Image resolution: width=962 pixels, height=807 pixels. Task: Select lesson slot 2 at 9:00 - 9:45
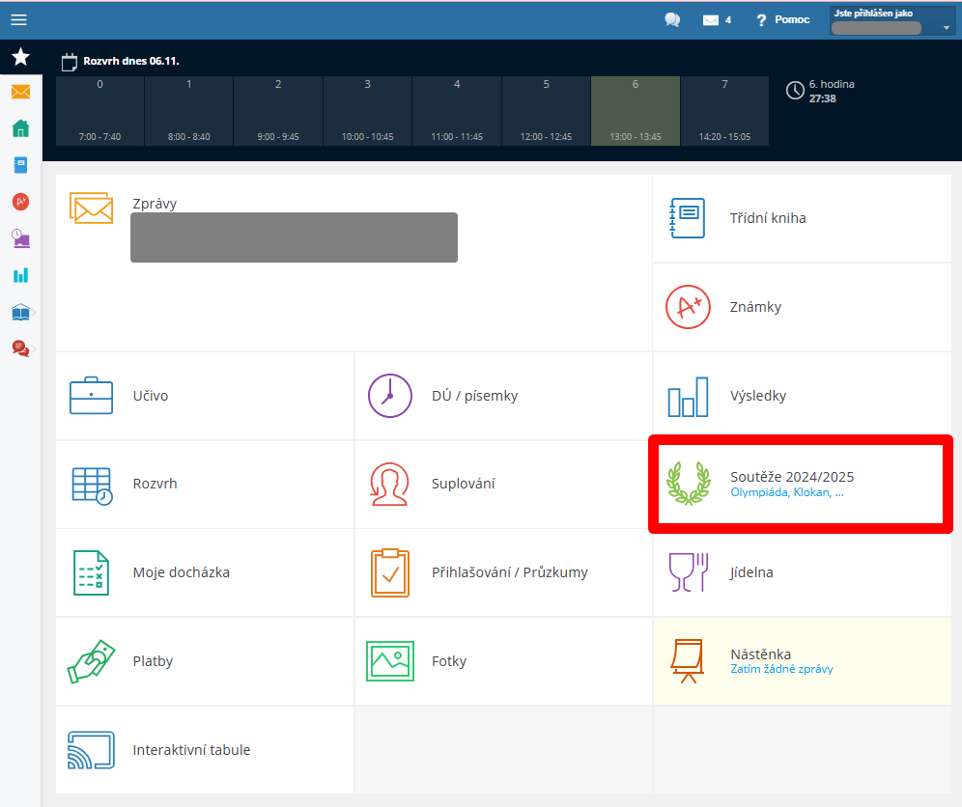278,111
